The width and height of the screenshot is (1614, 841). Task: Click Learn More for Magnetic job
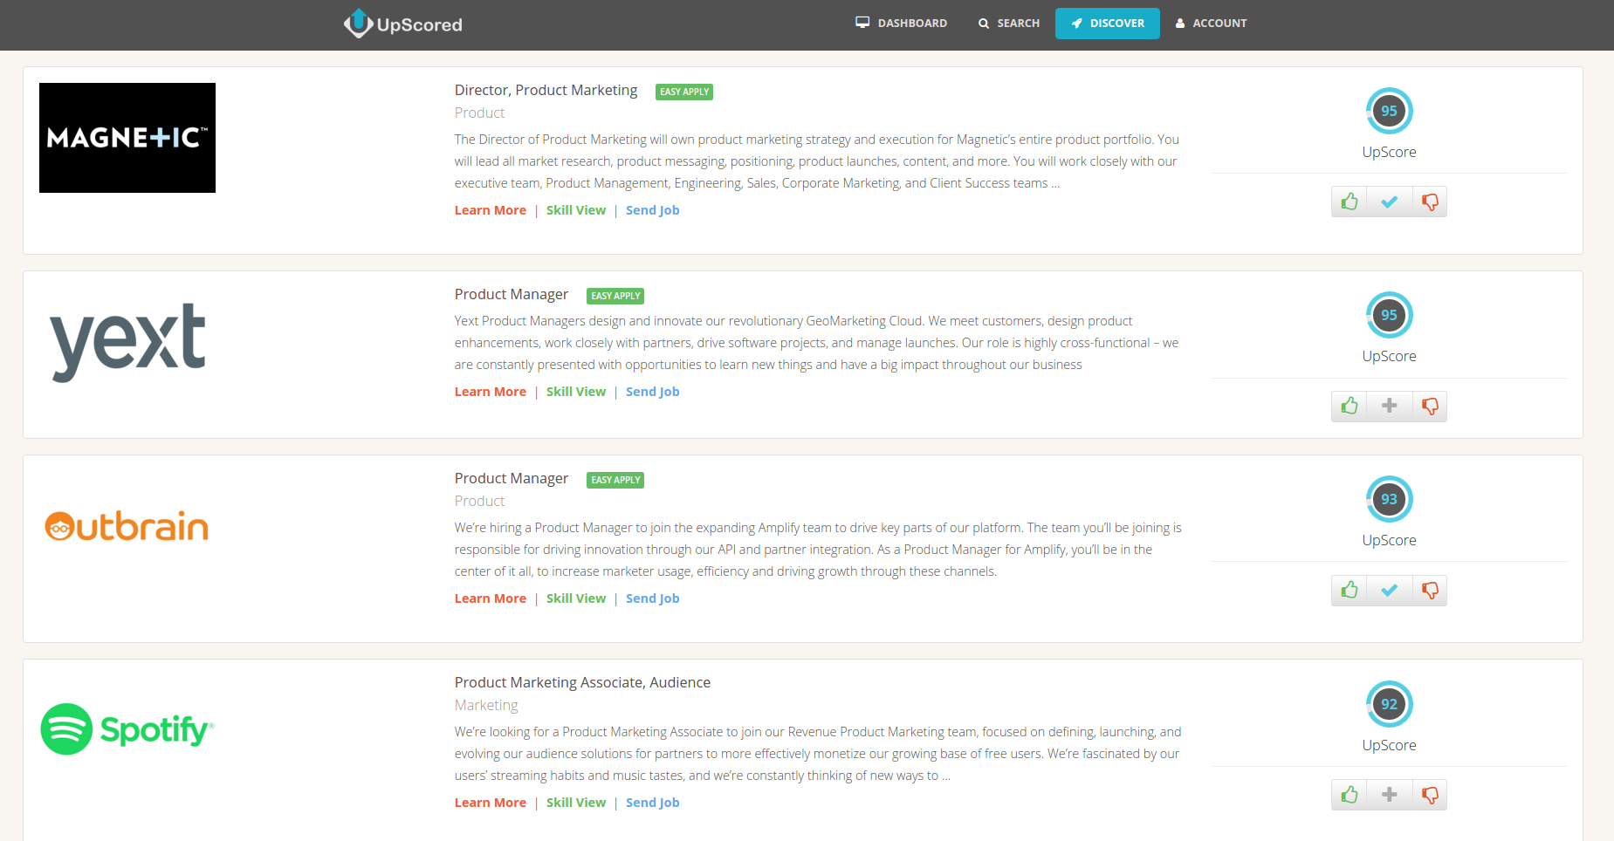pos(491,210)
